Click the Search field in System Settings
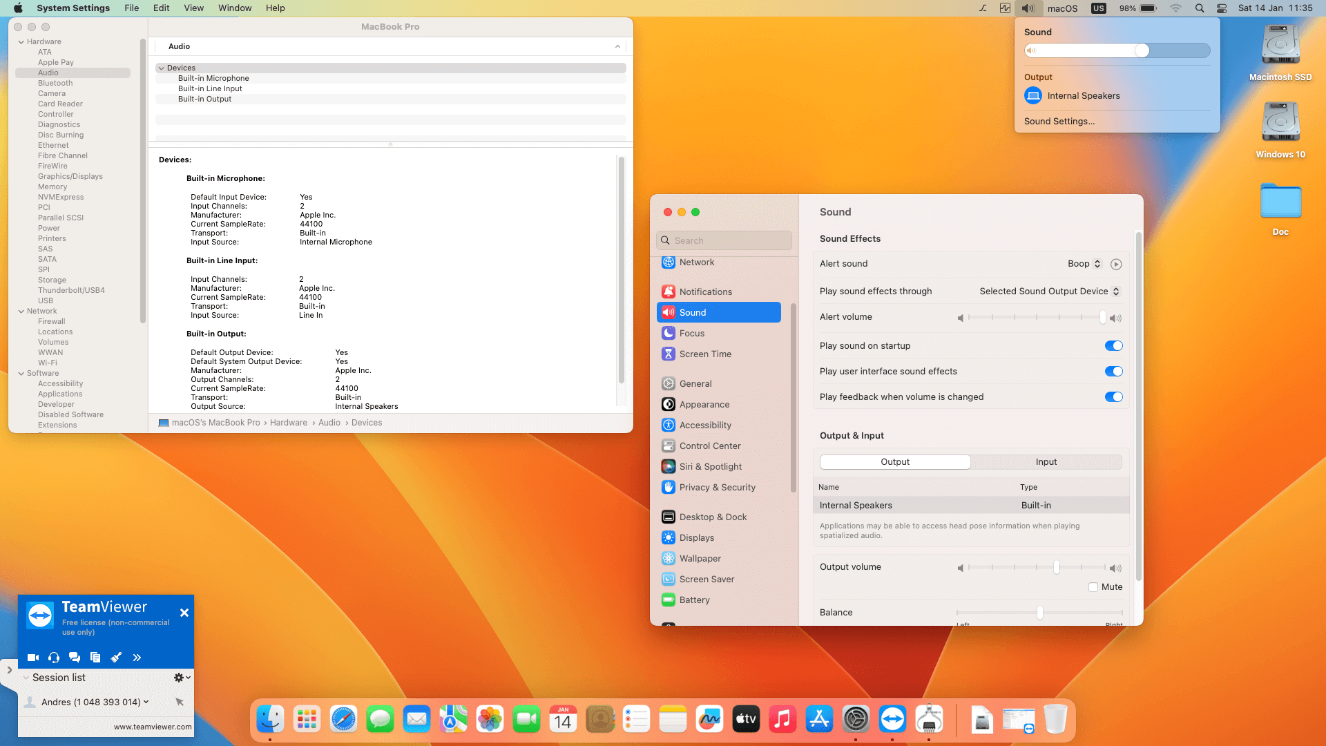Image resolution: width=1326 pixels, height=746 pixels. (724, 240)
